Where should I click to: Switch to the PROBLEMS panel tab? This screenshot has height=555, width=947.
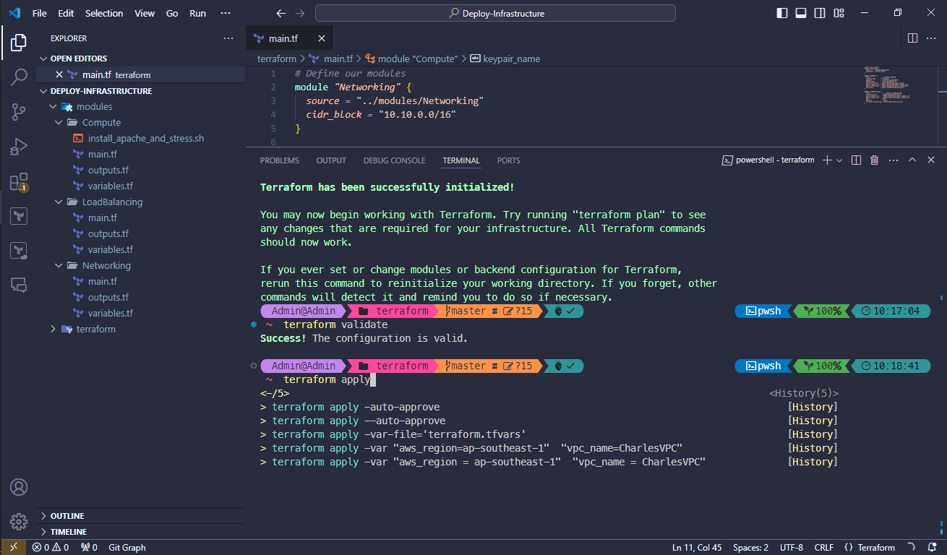point(279,160)
